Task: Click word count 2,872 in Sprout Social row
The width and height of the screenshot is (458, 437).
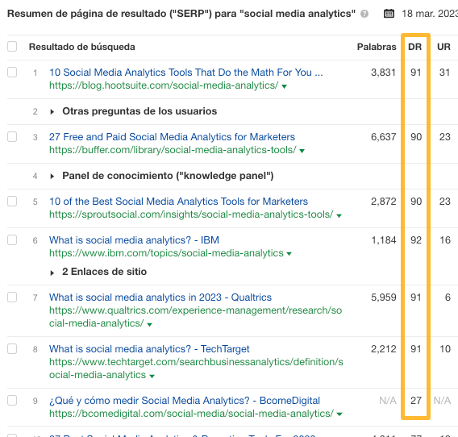Action: [x=383, y=202]
